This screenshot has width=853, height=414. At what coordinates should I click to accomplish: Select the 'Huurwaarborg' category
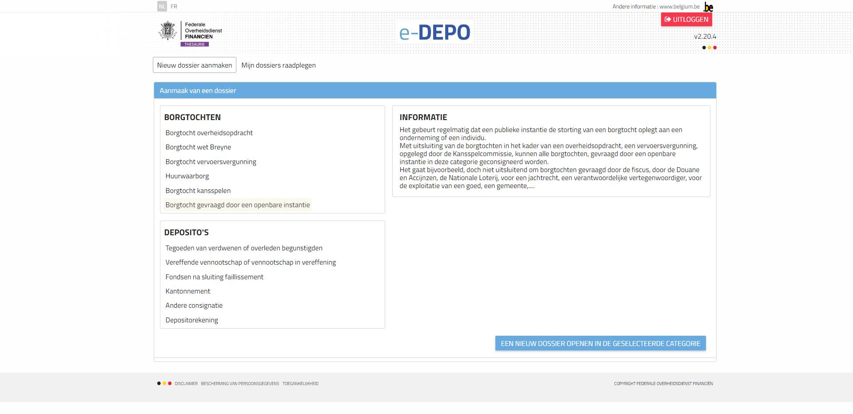(x=187, y=176)
